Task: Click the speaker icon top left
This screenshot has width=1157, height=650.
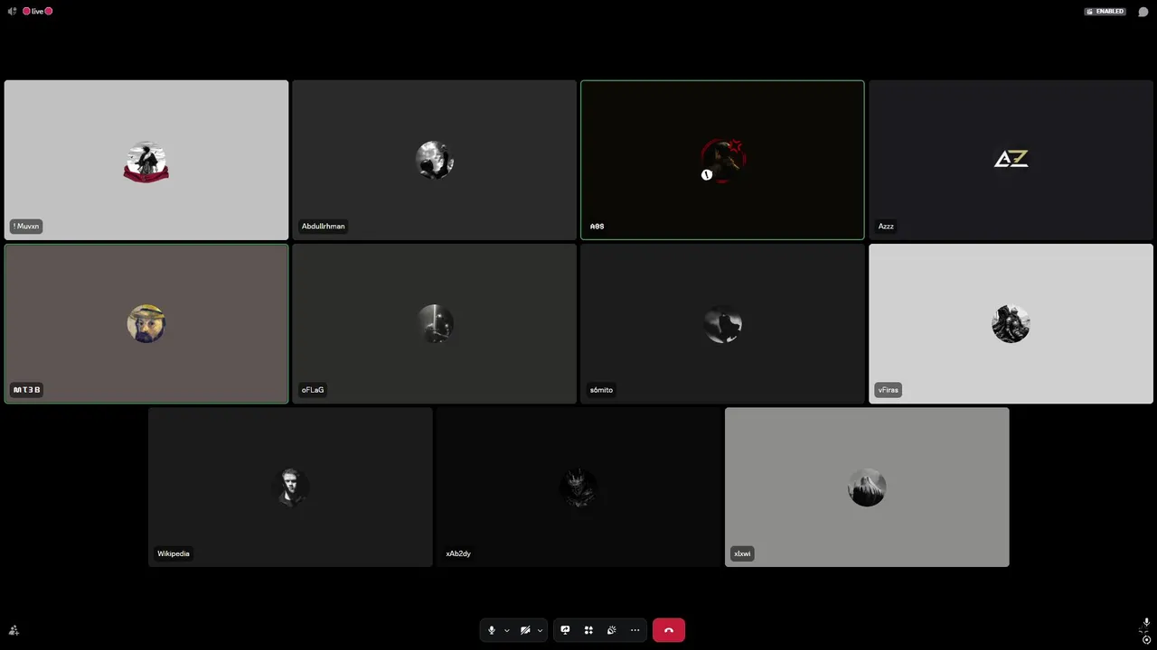Action: click(12, 11)
